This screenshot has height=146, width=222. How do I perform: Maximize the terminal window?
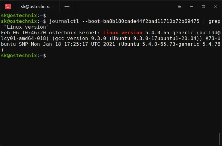(x=203, y=6)
